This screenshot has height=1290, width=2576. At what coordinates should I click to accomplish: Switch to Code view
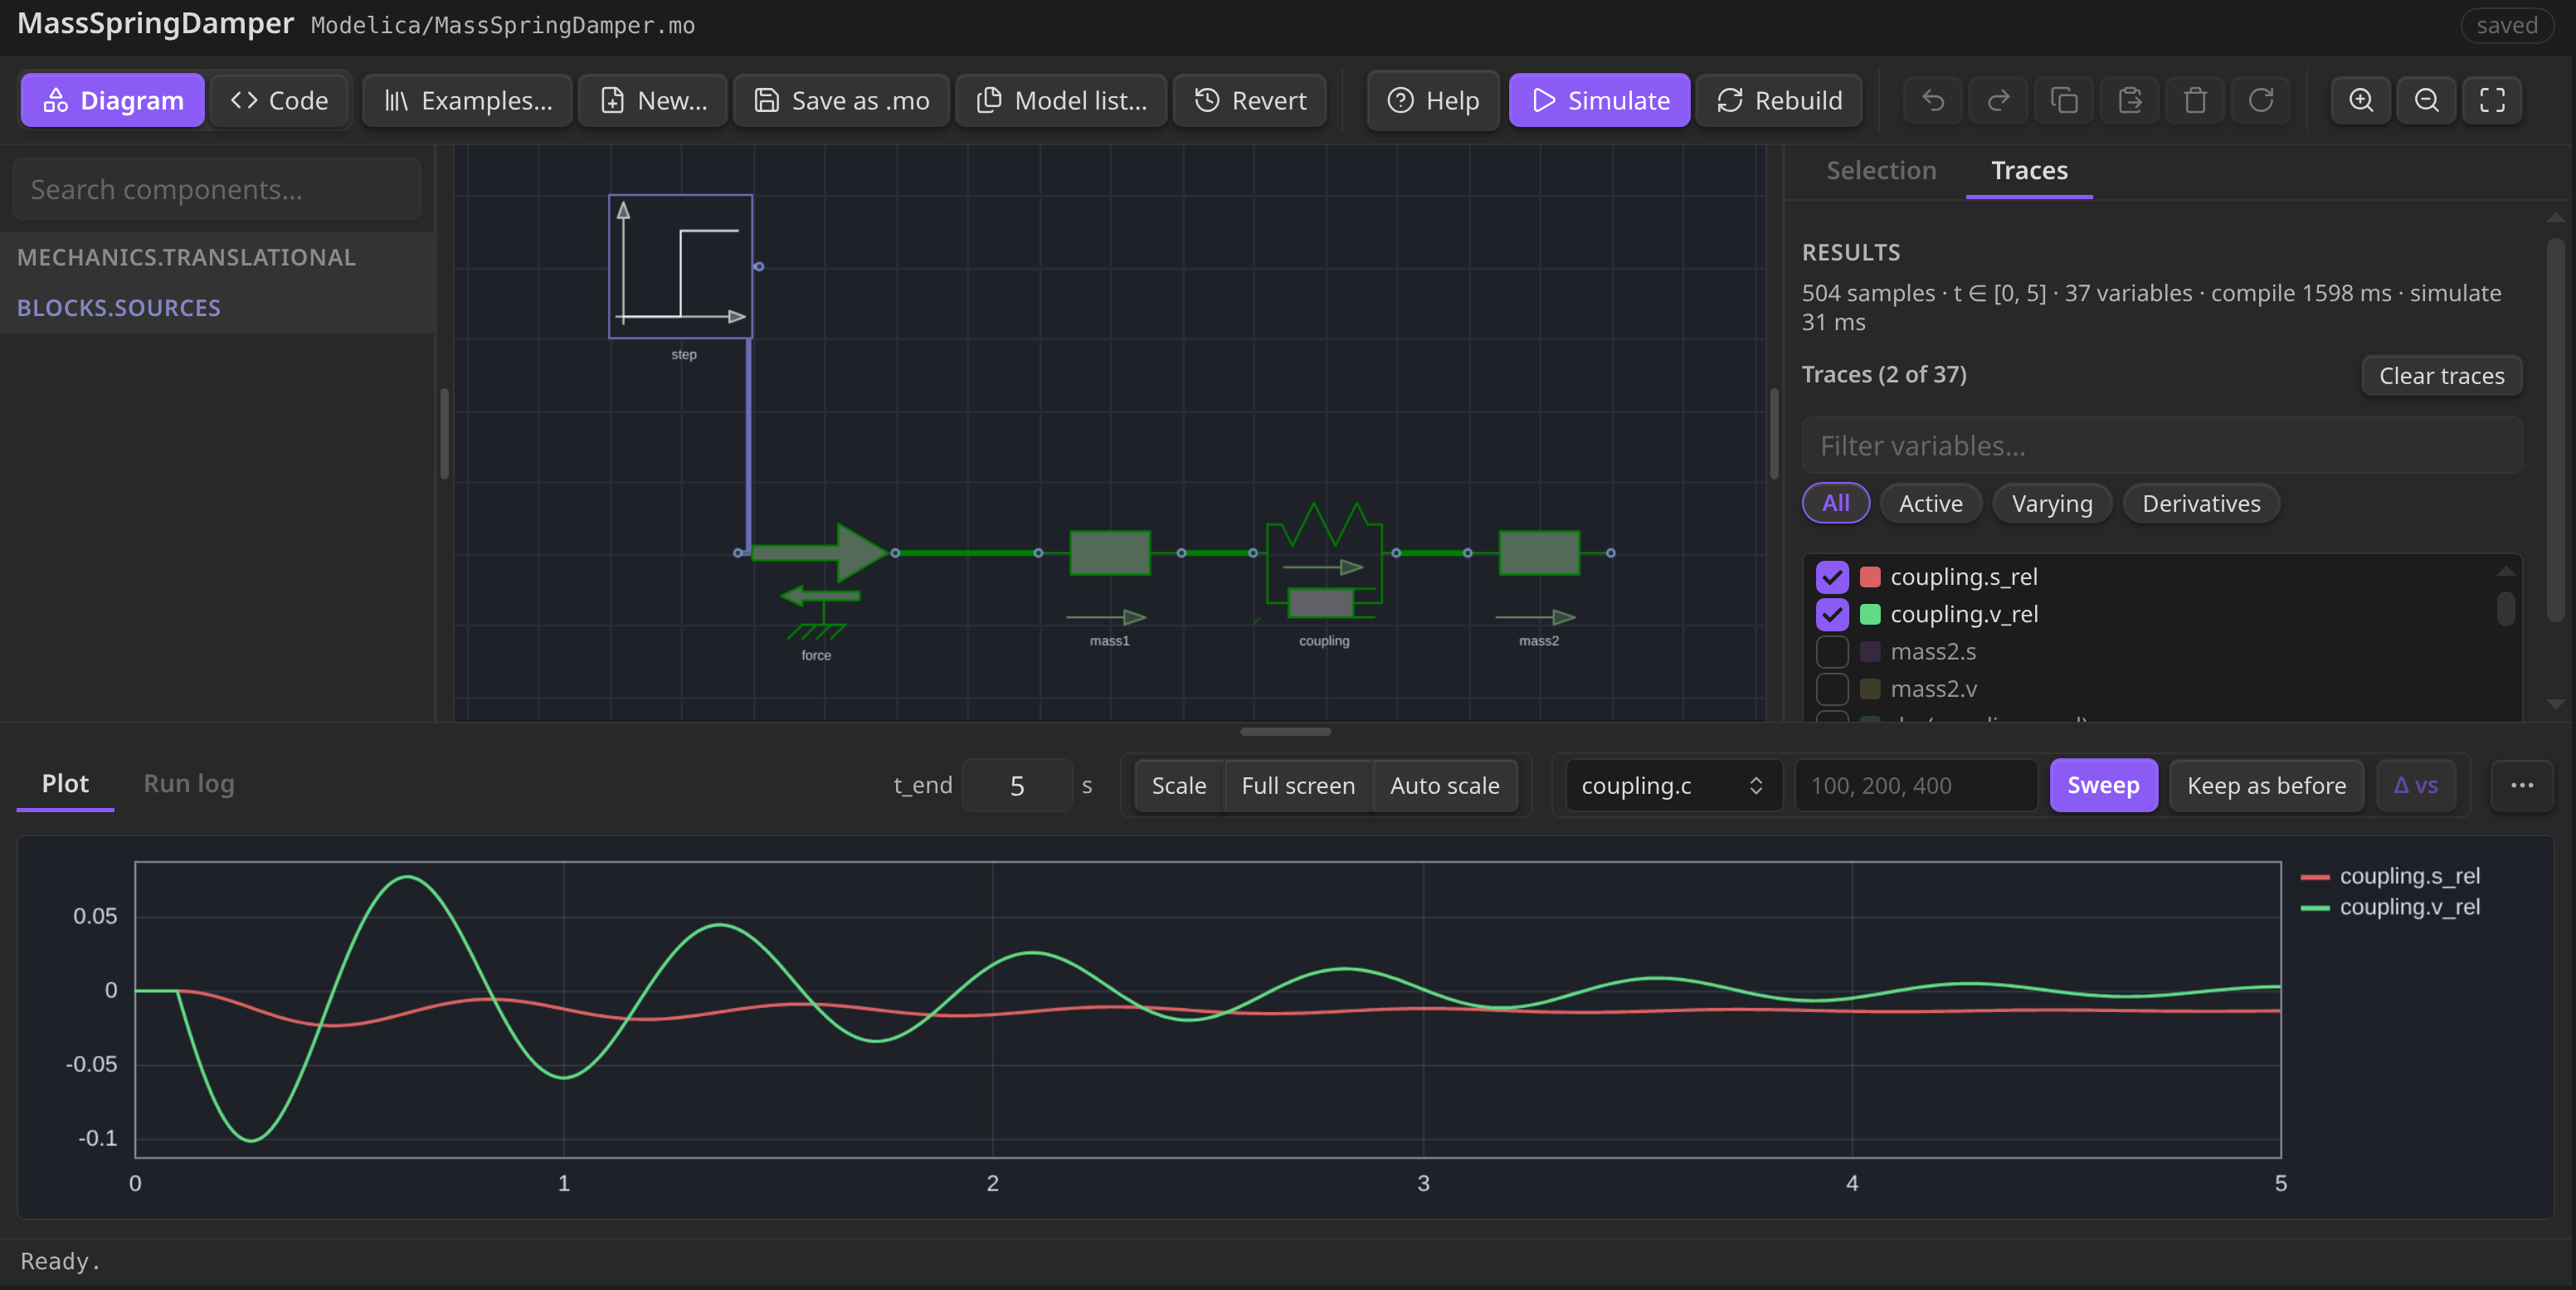click(279, 100)
